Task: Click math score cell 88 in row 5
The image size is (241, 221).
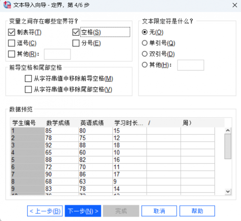Action: coord(62,160)
